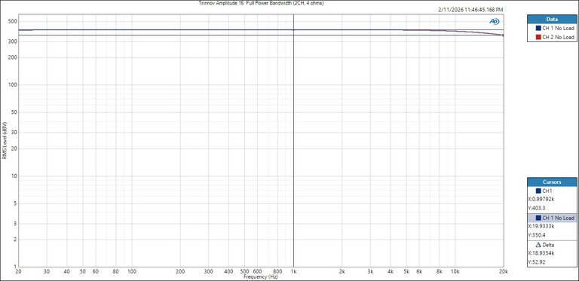Click the 500 level tick label on y-axis
The width and height of the screenshot is (579, 281).
(13, 21)
